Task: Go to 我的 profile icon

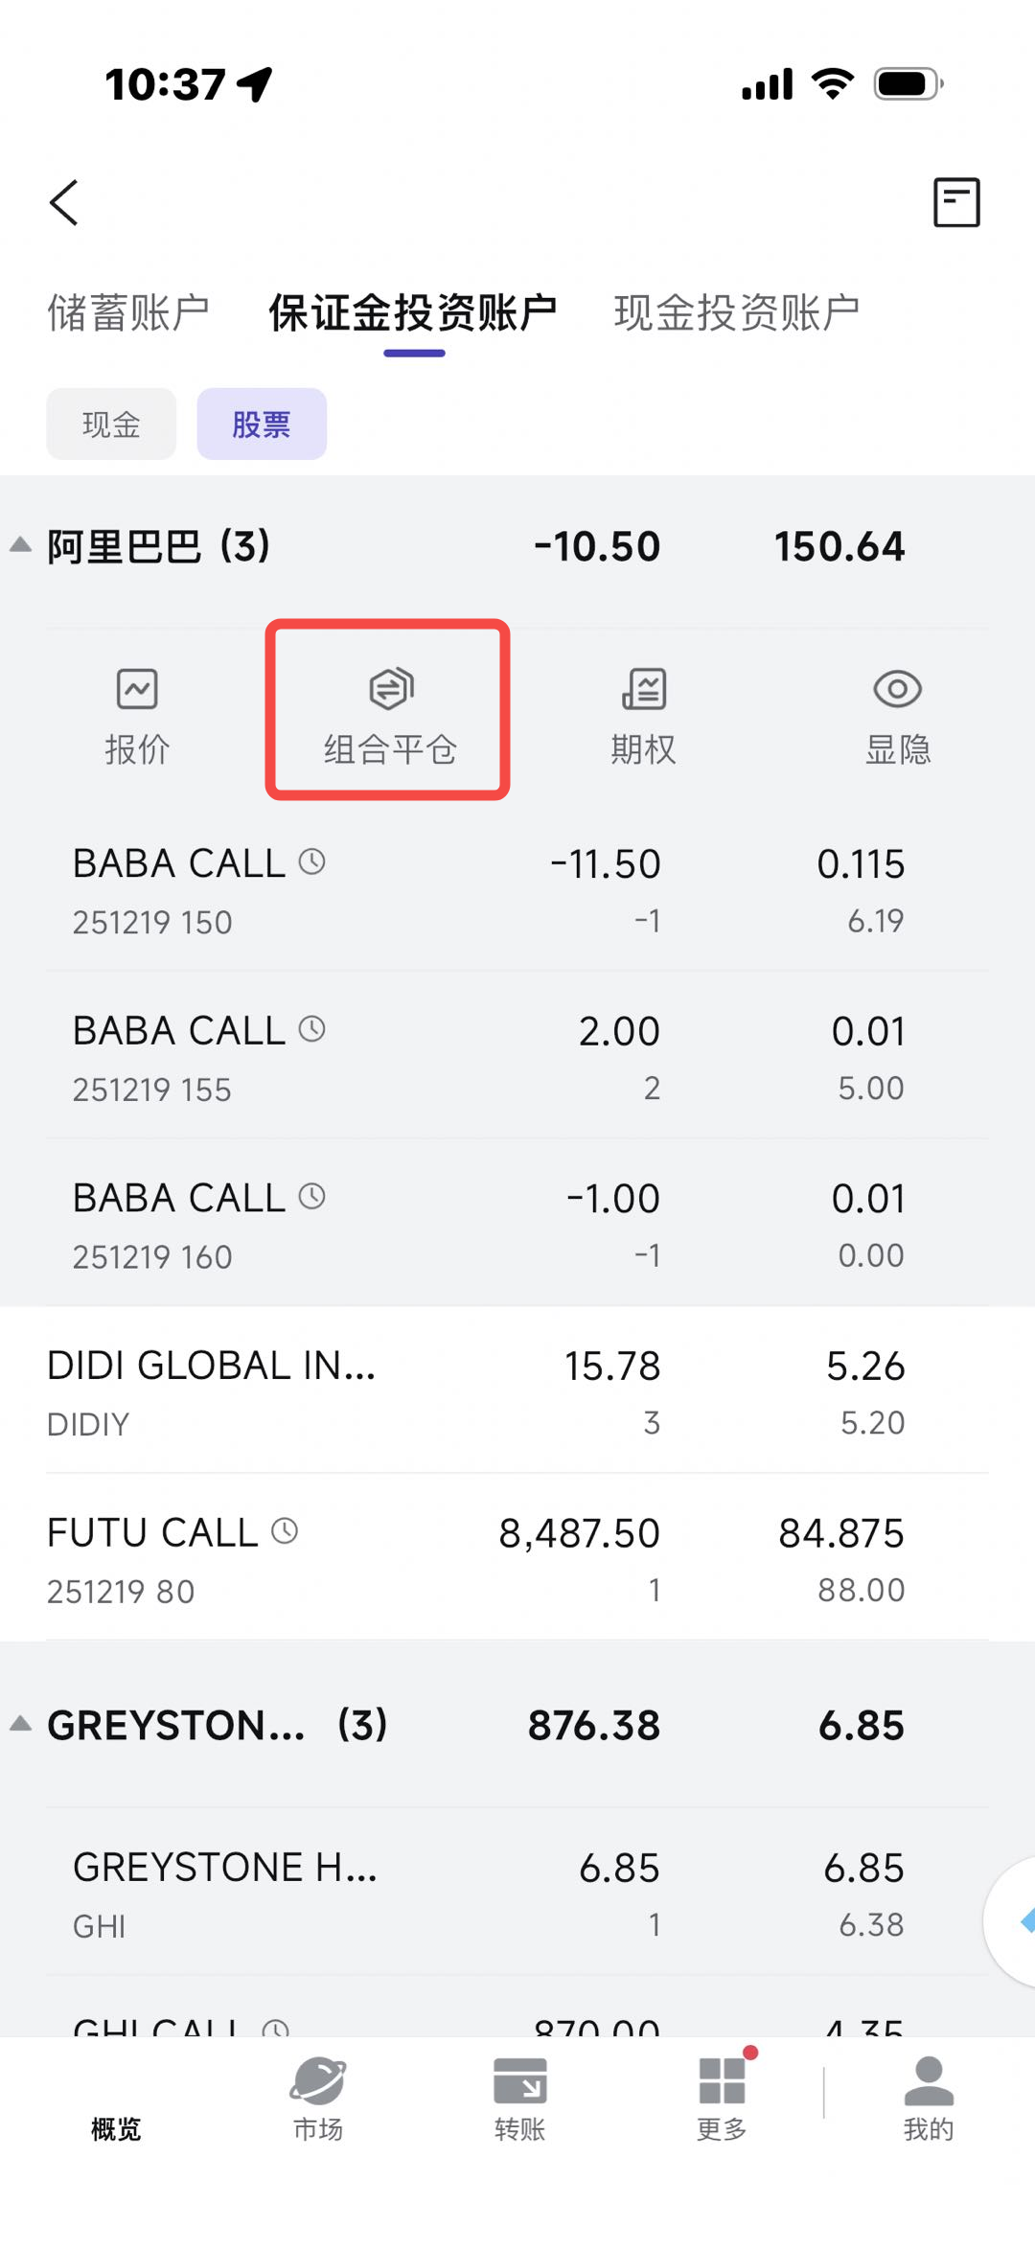Action: coord(928,2099)
